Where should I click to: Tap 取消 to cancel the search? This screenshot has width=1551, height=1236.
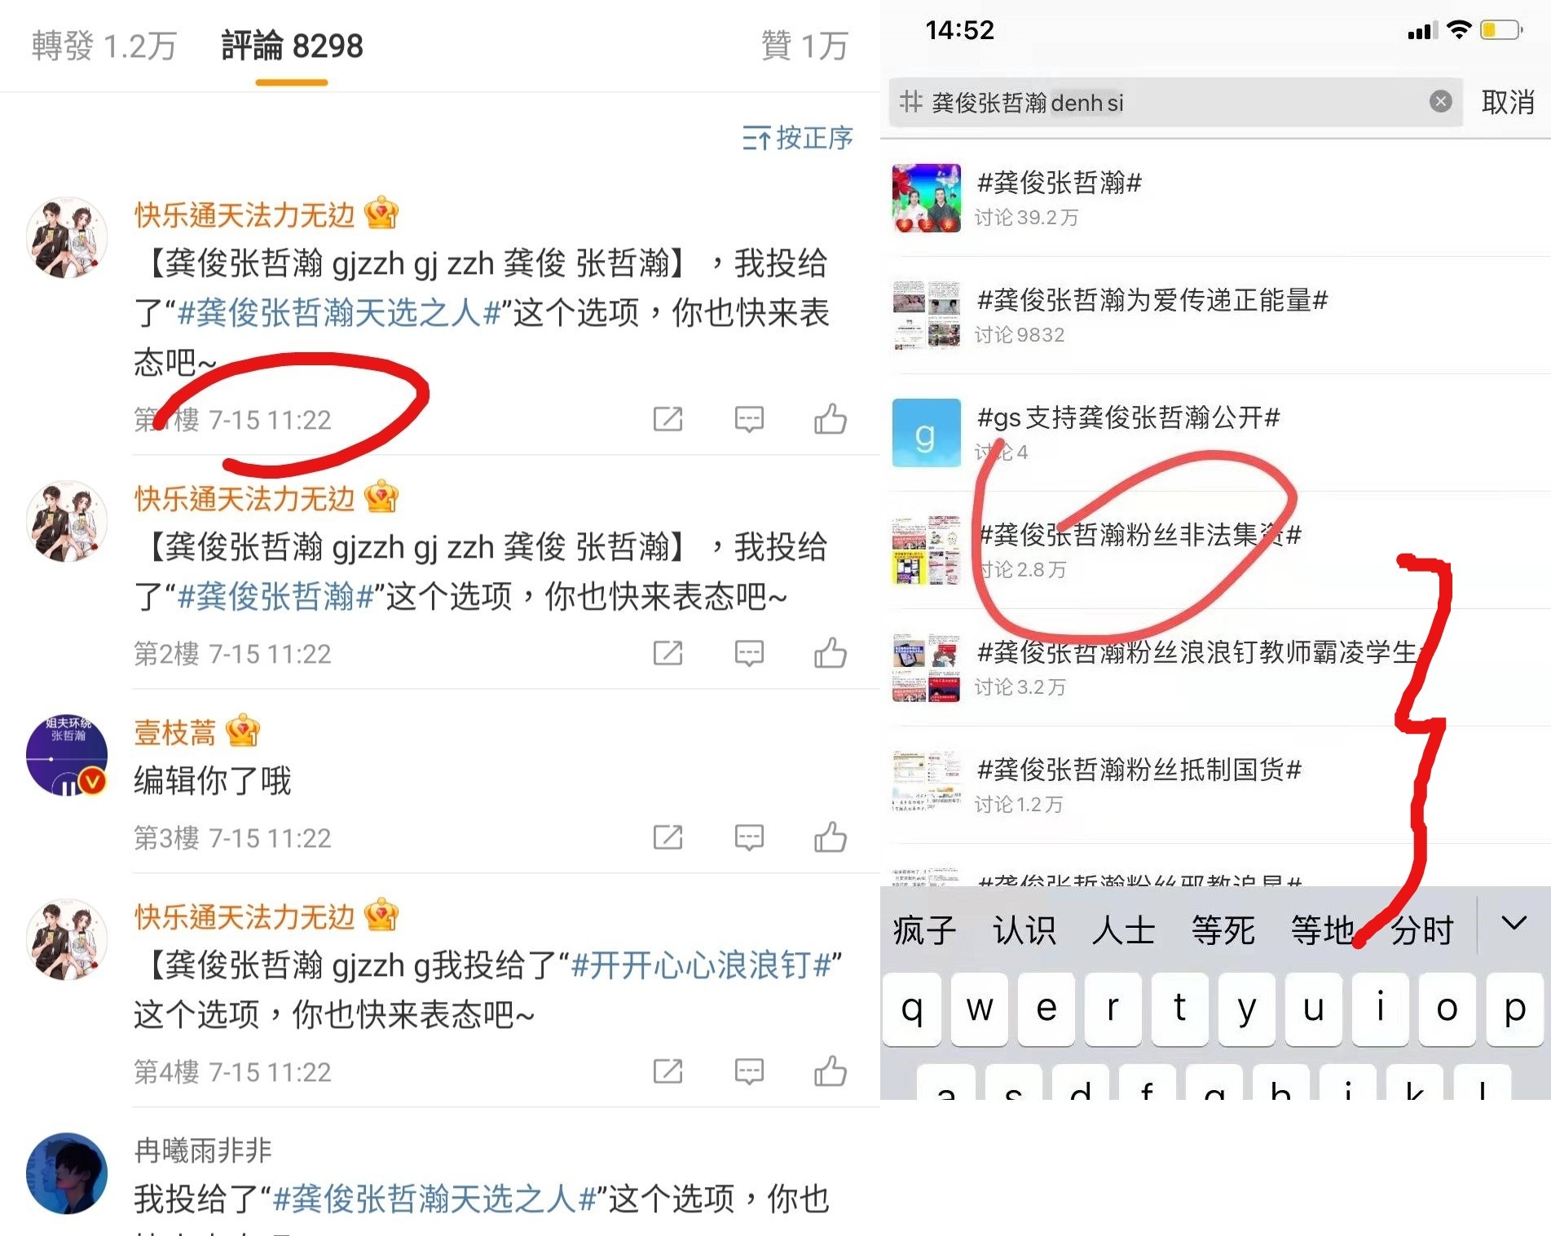coord(1507,102)
